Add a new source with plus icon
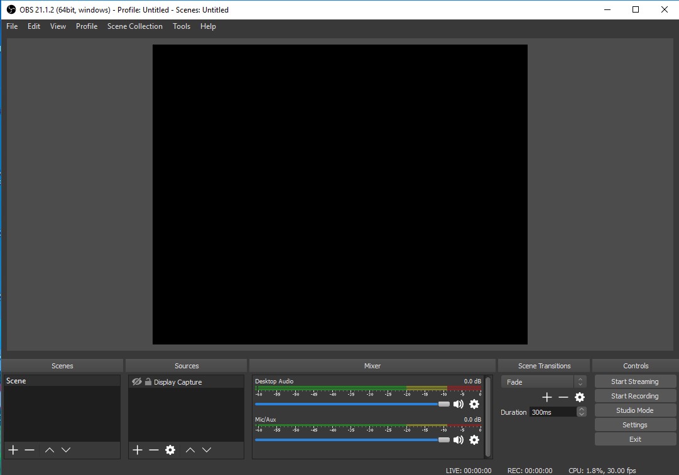This screenshot has width=679, height=475. point(138,450)
